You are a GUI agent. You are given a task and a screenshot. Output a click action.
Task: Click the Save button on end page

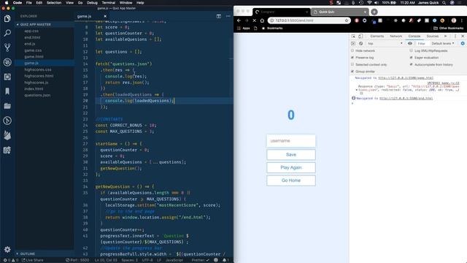[x=291, y=155]
